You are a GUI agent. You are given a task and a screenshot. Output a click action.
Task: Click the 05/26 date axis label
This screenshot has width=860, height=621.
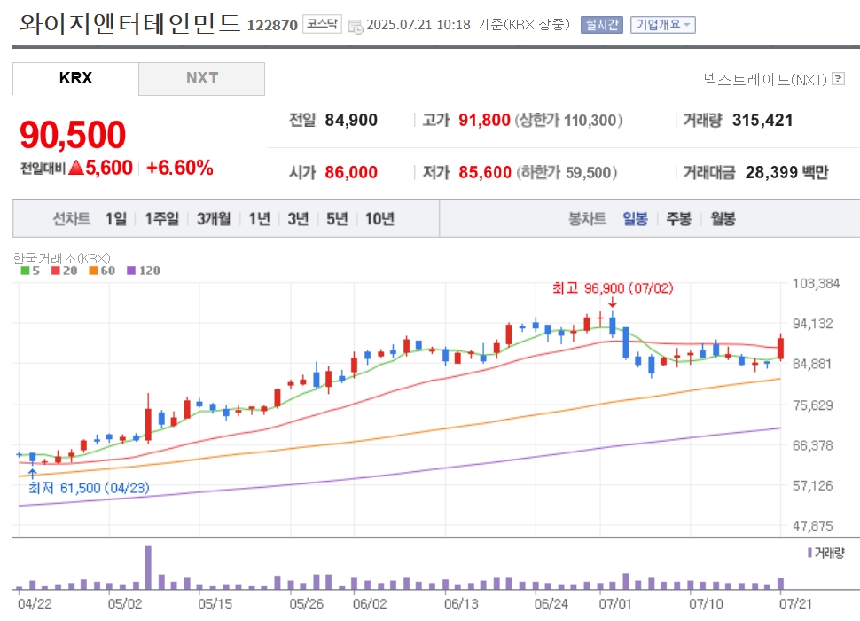coord(306,604)
